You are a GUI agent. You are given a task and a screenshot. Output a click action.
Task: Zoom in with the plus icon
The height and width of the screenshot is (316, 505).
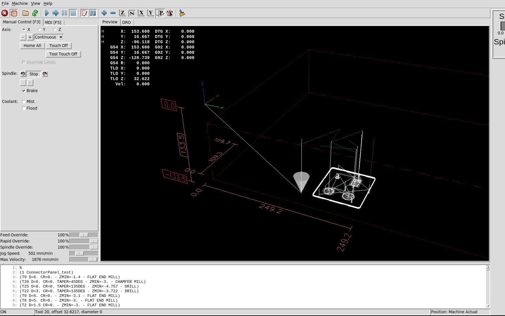[x=104, y=13]
